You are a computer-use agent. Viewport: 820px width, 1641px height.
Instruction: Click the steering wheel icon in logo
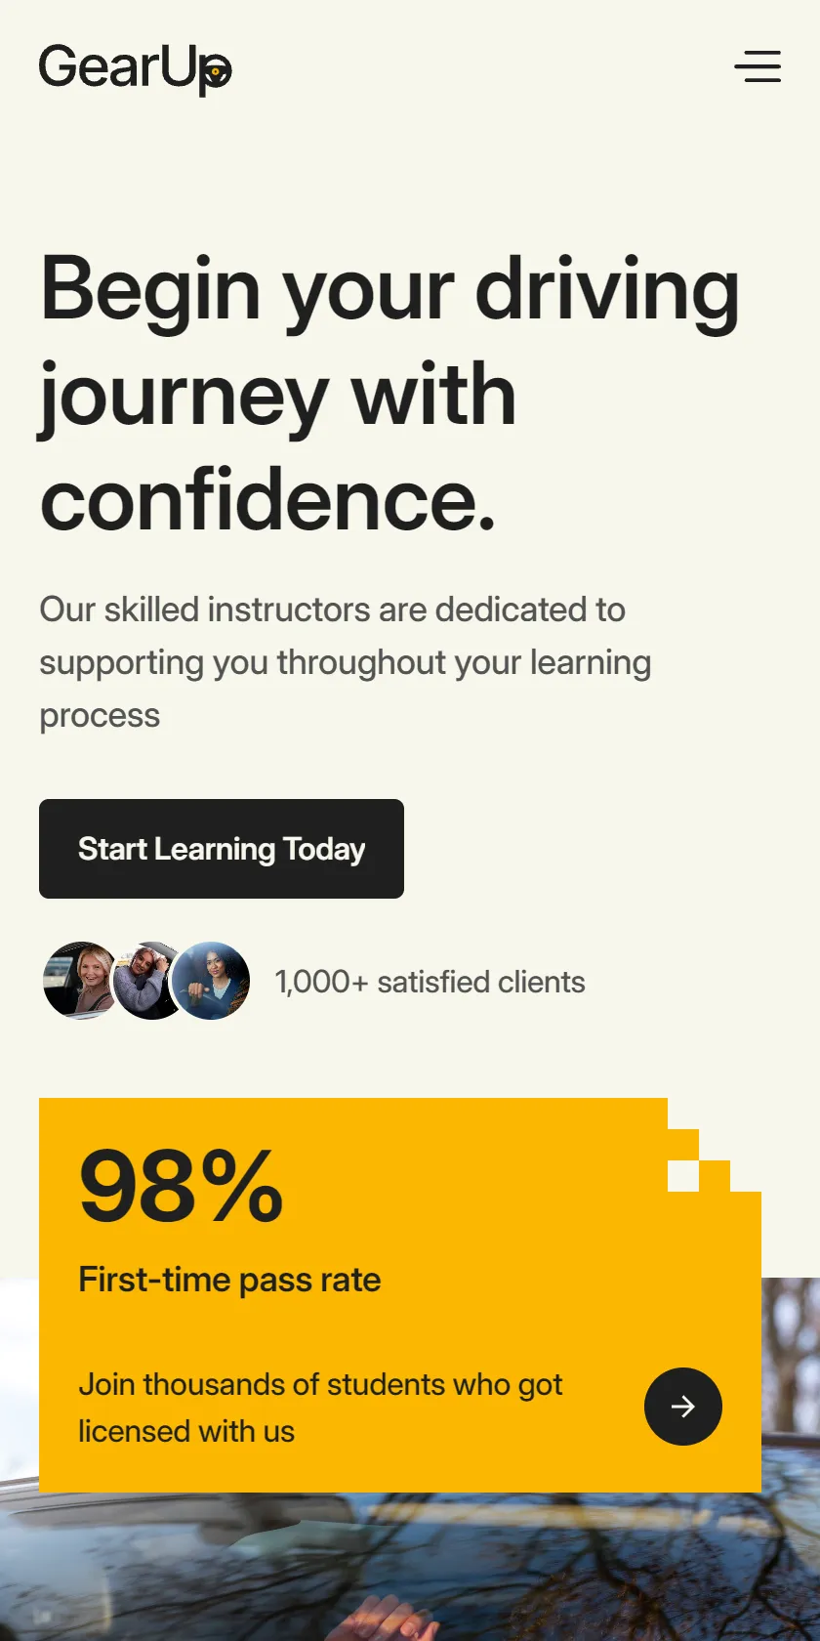[216, 71]
